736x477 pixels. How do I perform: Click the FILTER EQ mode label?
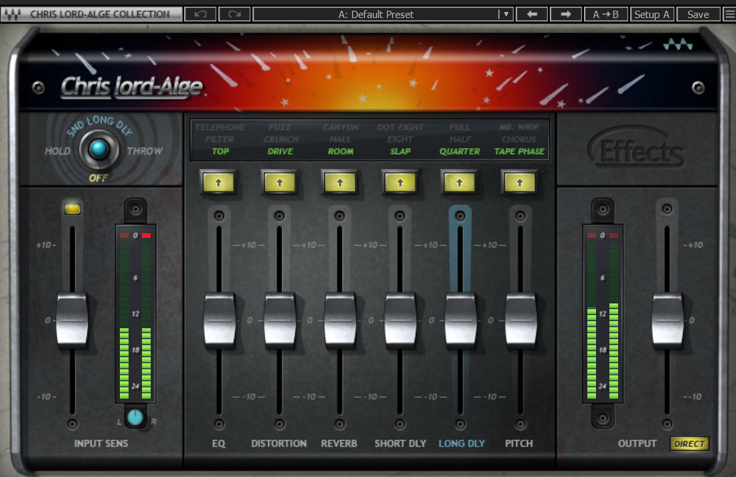click(220, 139)
